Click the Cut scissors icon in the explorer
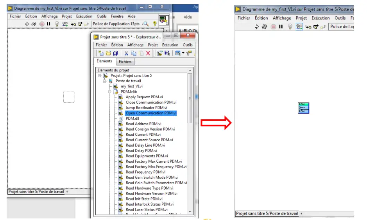Viewport: 367px width, 220px height. tap(126, 53)
